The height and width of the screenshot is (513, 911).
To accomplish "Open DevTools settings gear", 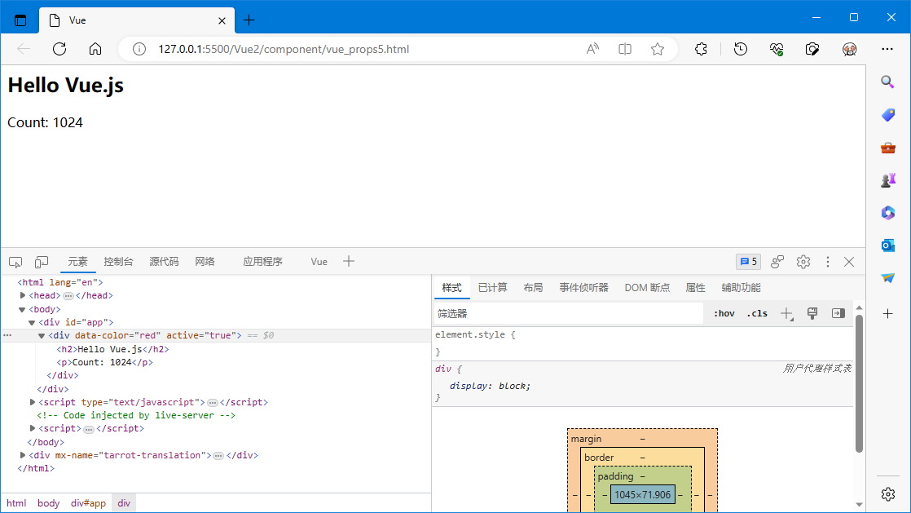I will coord(803,262).
